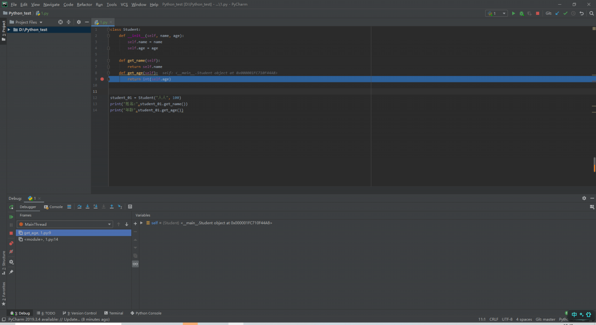Toggle show watches glasses icon

135,264
